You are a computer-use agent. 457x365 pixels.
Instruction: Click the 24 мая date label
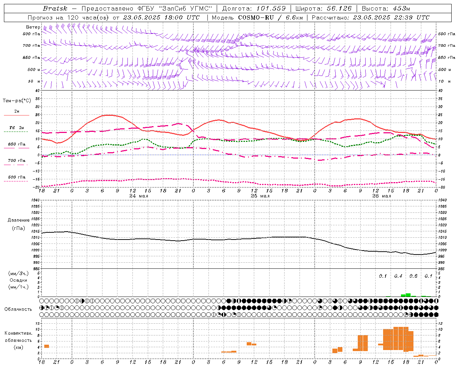[139, 196]
